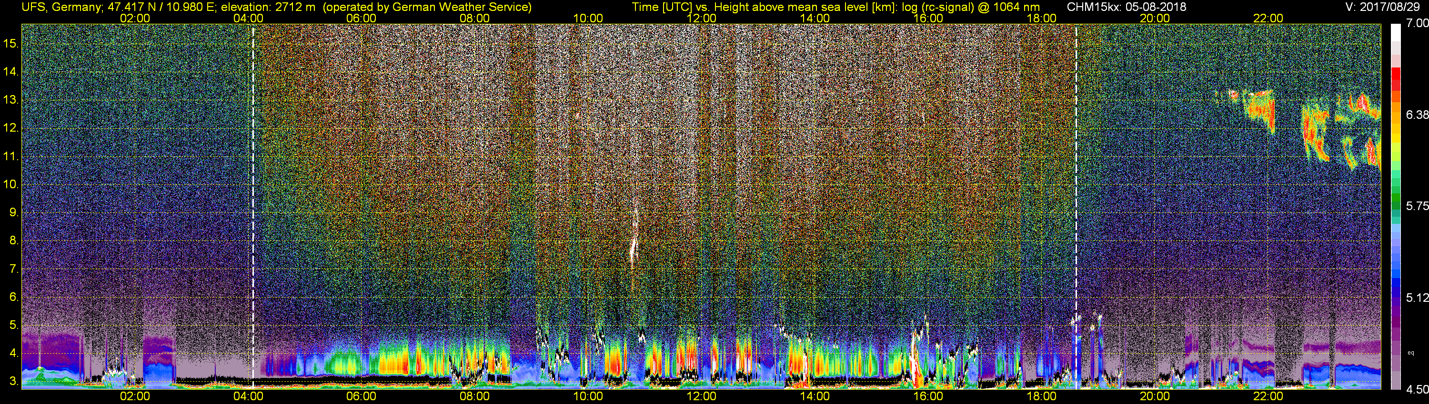Select the '14.' km height axis label
The height and width of the screenshot is (404, 1429).
click(11, 71)
